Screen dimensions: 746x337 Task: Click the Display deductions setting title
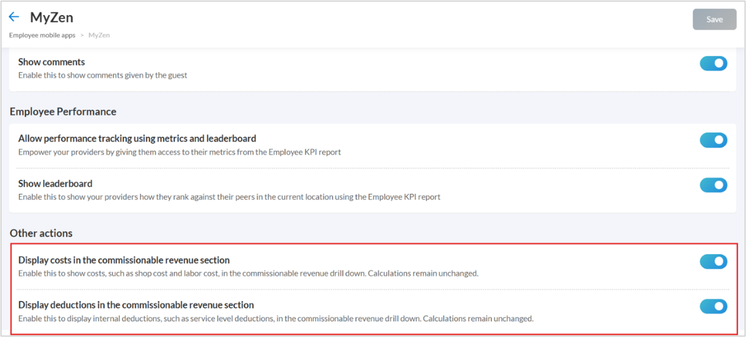coord(136,305)
